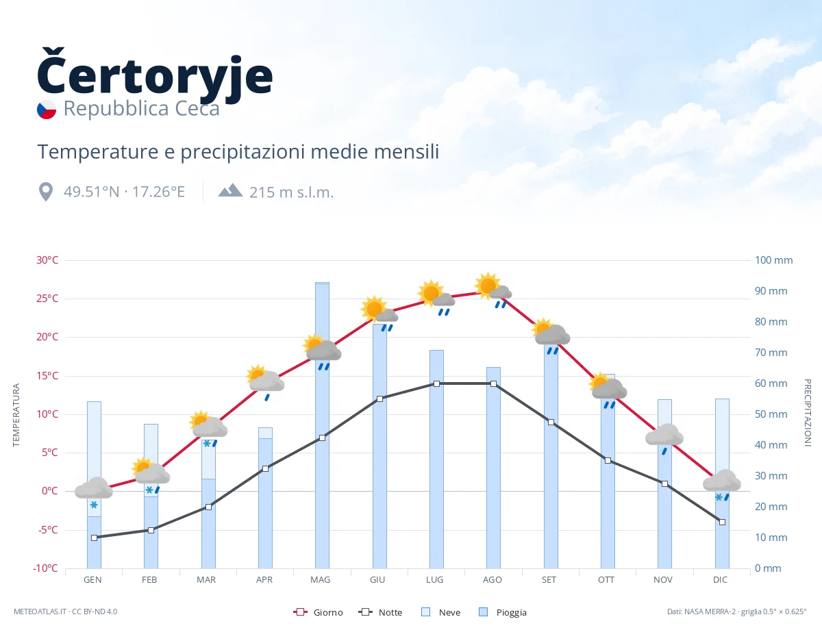This screenshot has width=822, height=630.
Task: Click the February sun-cloud weather icon
Action: click(151, 476)
